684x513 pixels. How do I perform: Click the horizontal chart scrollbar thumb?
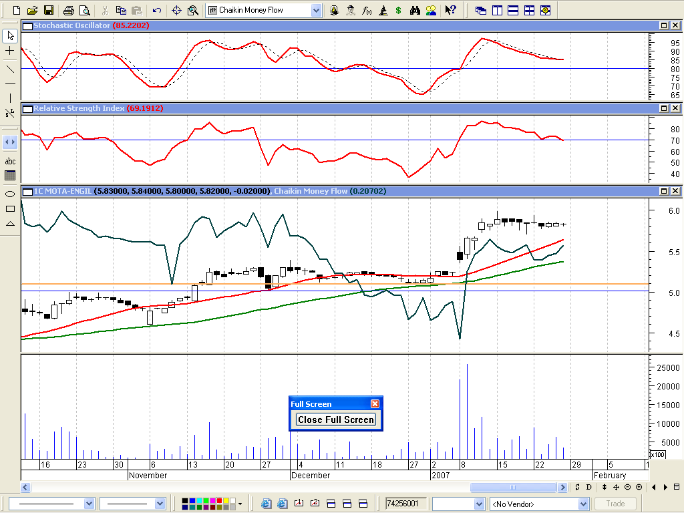tap(513, 487)
